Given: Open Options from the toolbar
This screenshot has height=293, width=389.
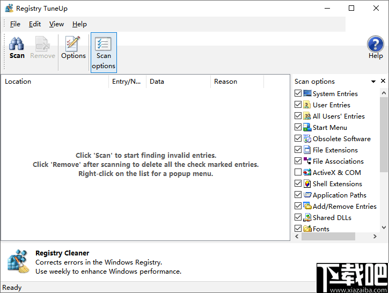Looking at the screenshot, I should tap(74, 48).
